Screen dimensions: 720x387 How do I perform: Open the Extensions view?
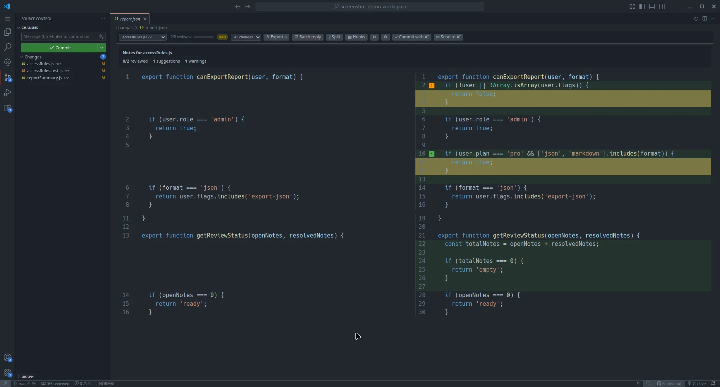point(7,108)
